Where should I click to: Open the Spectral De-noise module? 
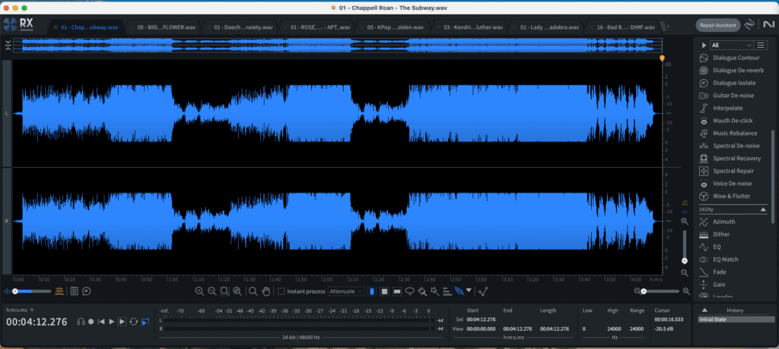click(x=730, y=146)
